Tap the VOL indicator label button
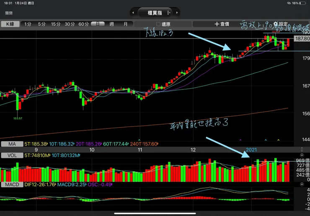 coord(12,155)
